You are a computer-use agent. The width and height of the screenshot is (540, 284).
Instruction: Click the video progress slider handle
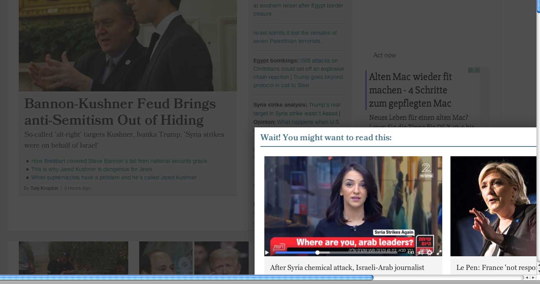(318, 252)
